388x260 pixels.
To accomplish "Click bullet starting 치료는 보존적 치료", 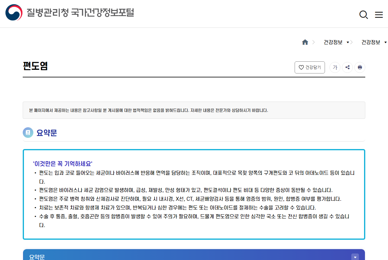I will [x=177, y=208].
